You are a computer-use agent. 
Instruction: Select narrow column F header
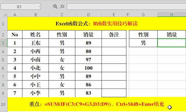pos(128,15)
